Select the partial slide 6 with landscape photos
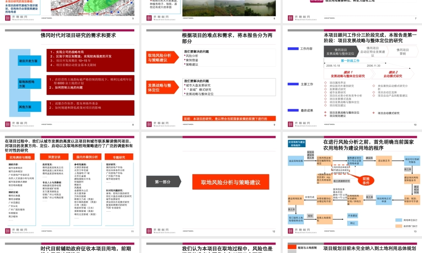422x253 pixels. (x=211, y=11)
